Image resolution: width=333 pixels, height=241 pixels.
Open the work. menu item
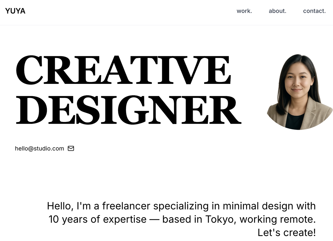pos(244,11)
